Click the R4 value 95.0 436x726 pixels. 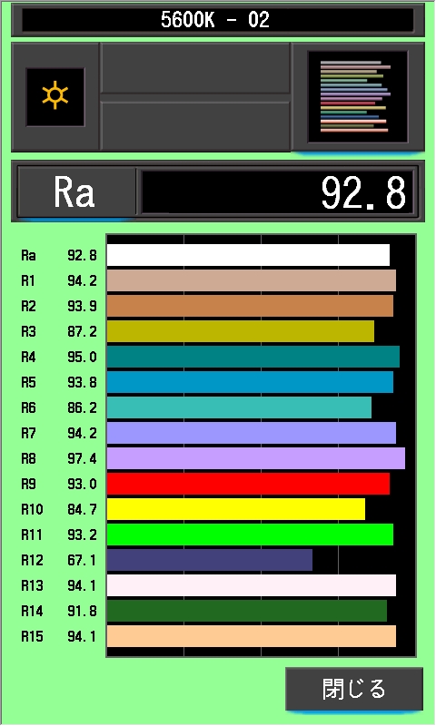click(83, 357)
